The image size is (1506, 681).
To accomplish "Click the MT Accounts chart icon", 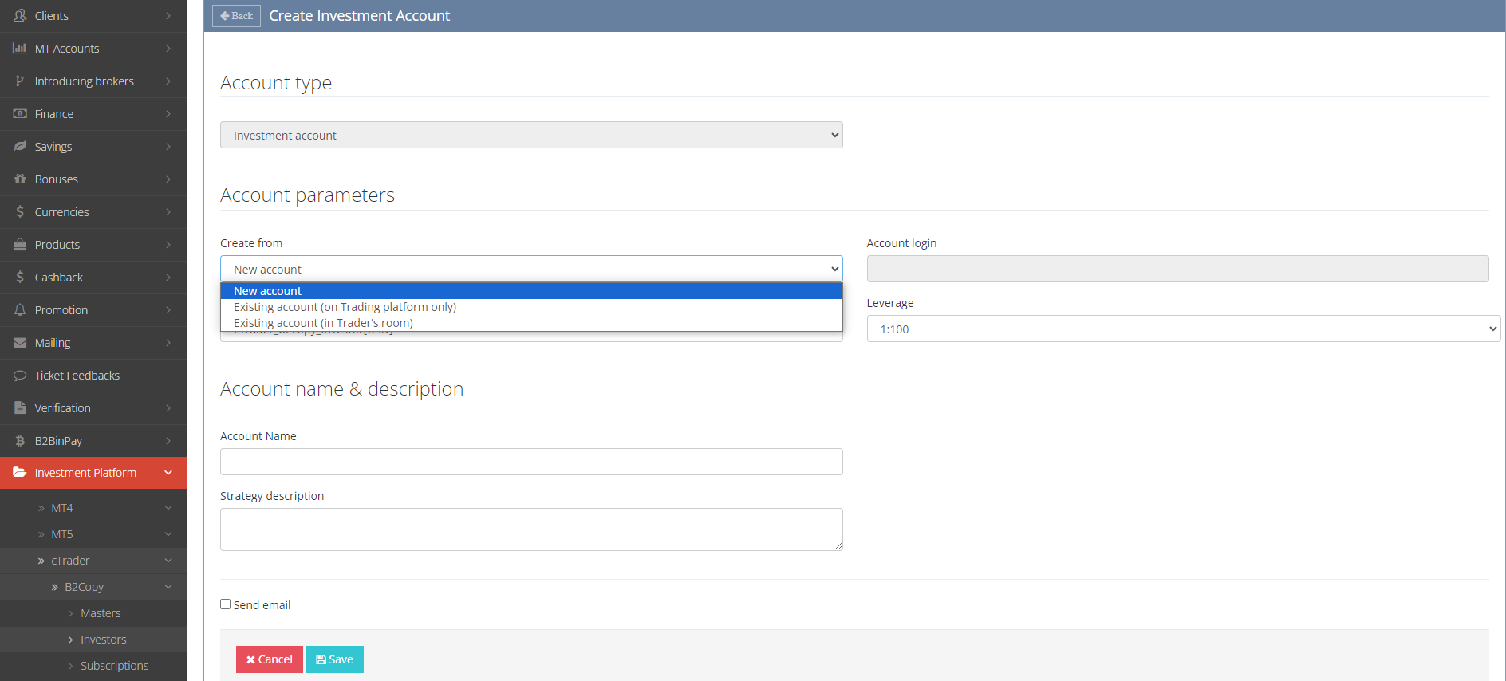I will click(x=20, y=49).
